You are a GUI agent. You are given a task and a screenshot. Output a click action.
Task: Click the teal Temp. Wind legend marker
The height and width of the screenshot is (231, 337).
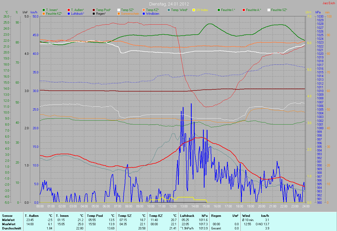169,10
